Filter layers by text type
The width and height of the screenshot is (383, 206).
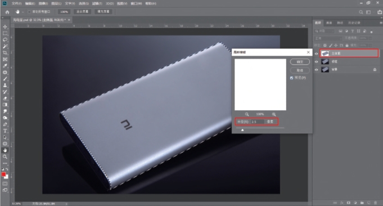click(353, 31)
